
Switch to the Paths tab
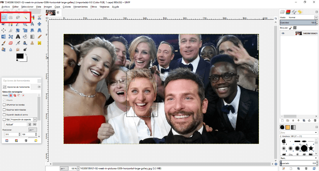click(294, 12)
